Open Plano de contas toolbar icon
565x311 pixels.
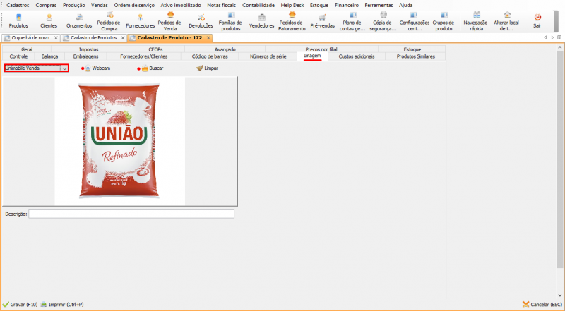click(352, 21)
